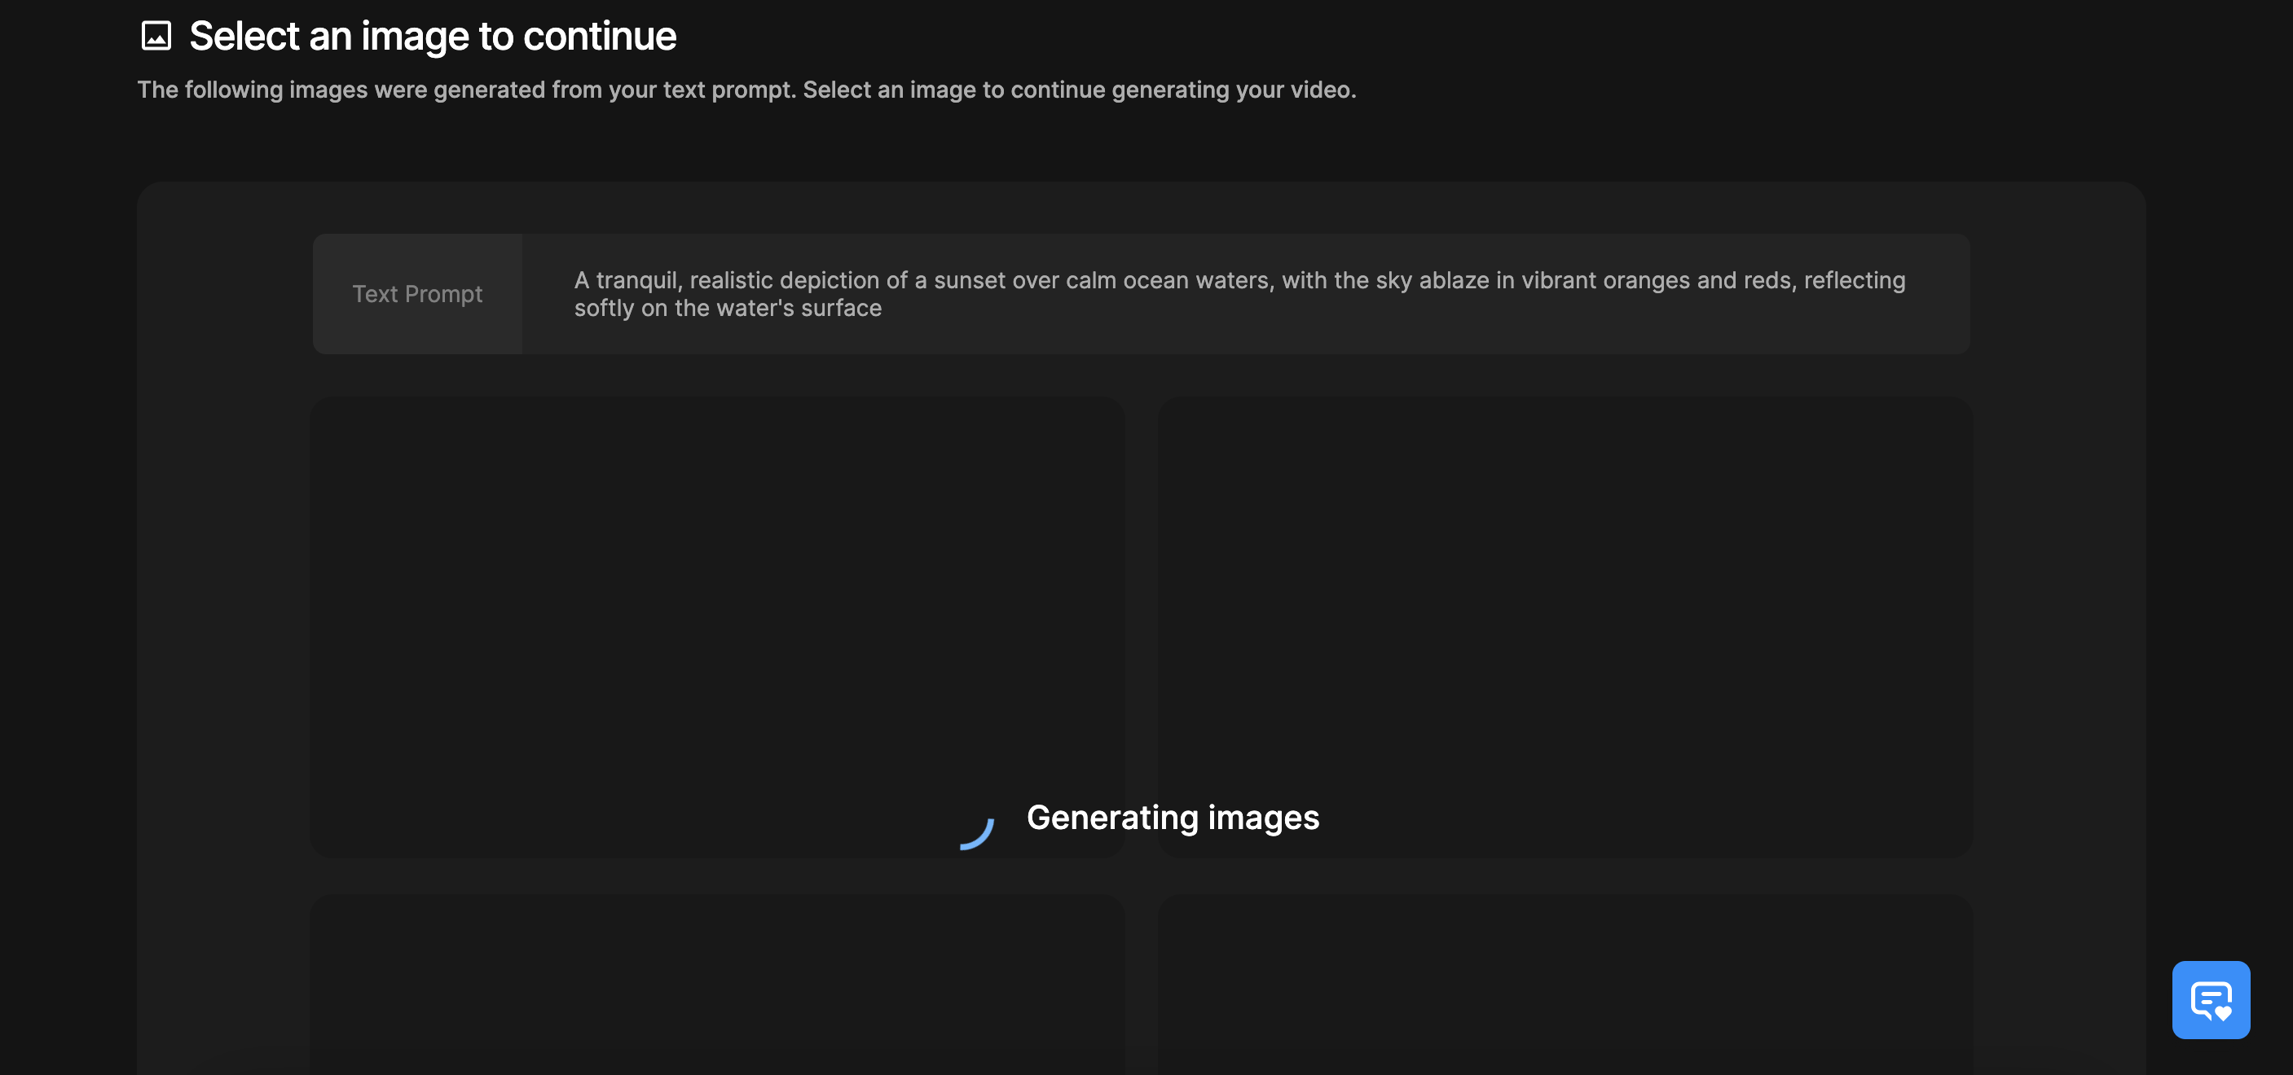Image resolution: width=2293 pixels, height=1075 pixels.
Task: Click the word "Select" in the main heading
Action: [244, 37]
